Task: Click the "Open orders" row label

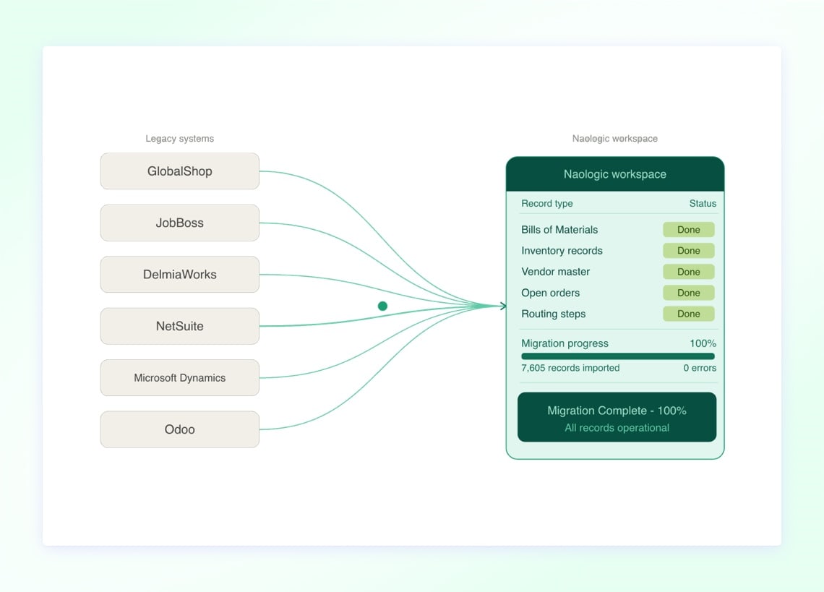Action: pyautogui.click(x=550, y=293)
